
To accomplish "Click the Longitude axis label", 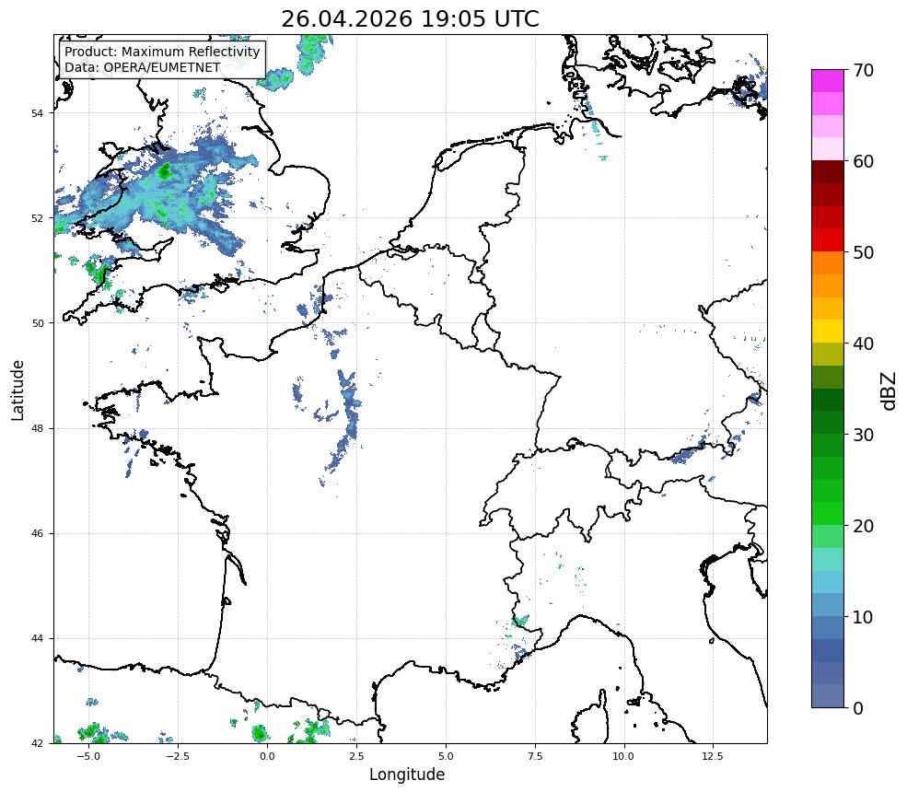I will 407,775.
